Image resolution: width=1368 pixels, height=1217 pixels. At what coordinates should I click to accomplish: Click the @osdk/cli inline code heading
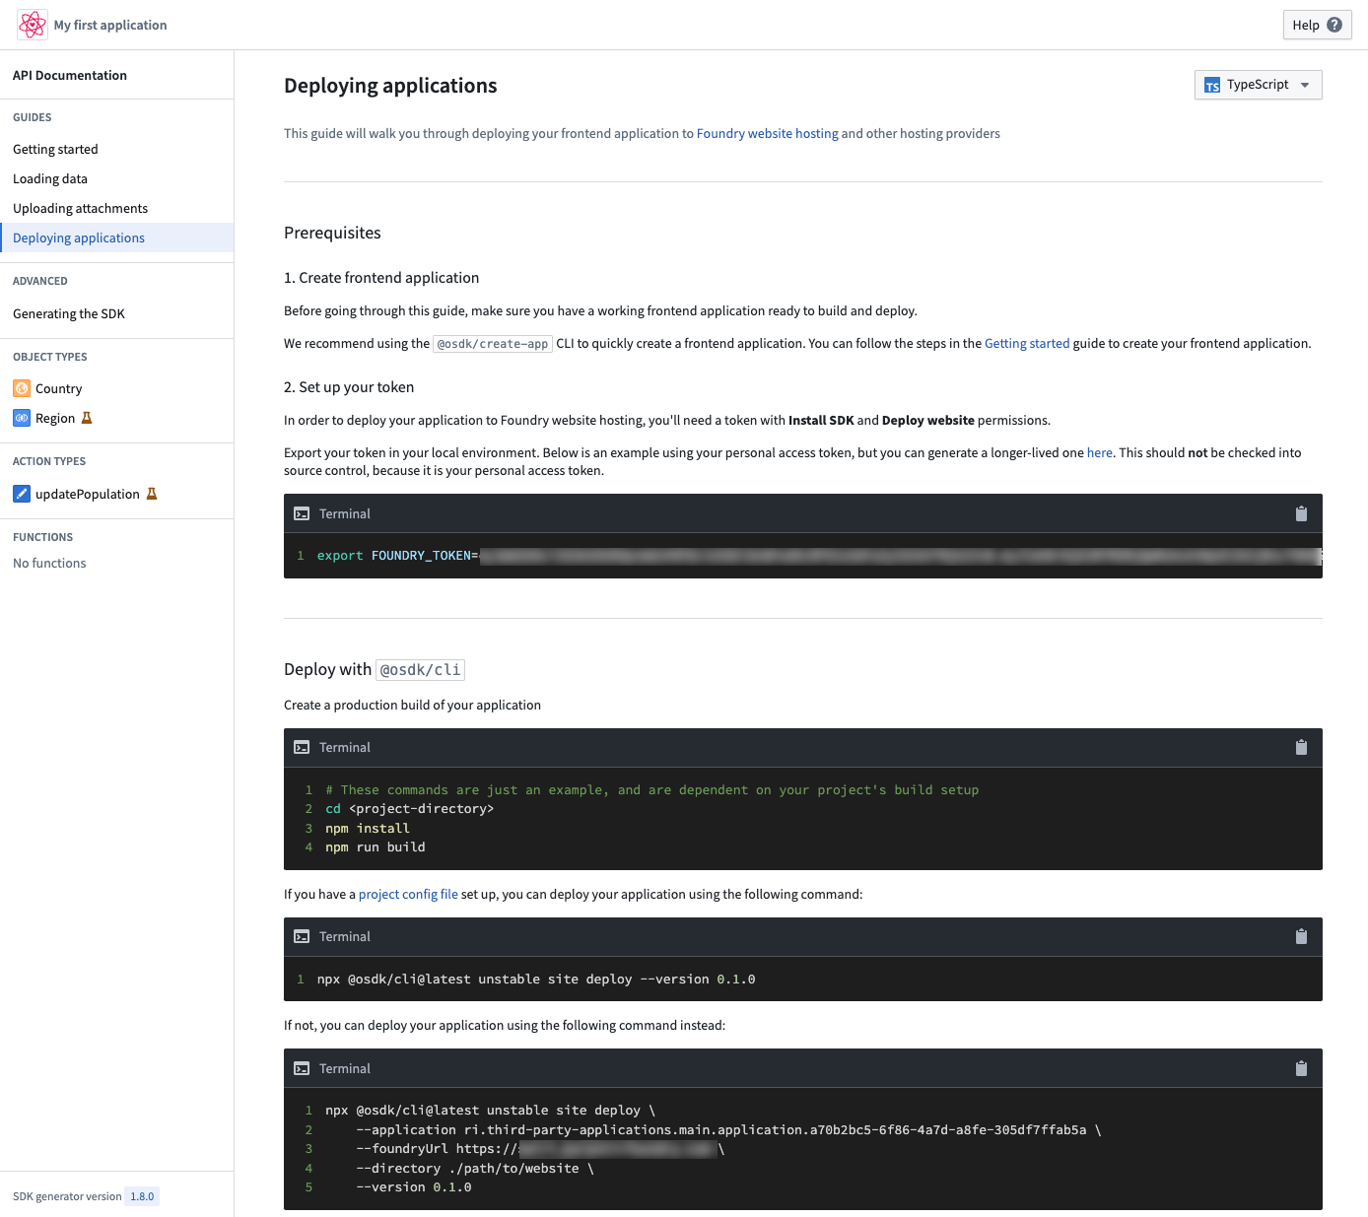[421, 669]
